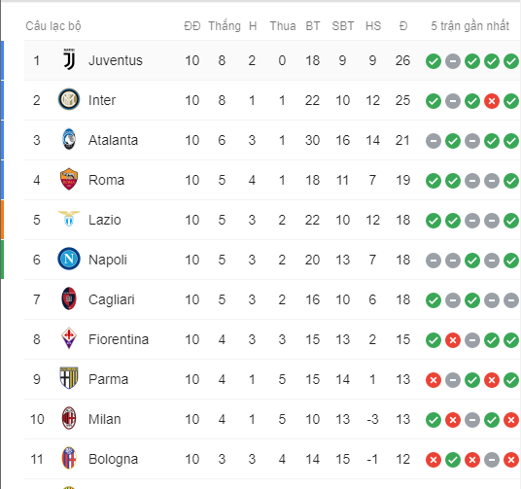Image resolution: width=521 pixels, height=489 pixels.
Task: Open the Atalanta team name link
Action: point(113,140)
